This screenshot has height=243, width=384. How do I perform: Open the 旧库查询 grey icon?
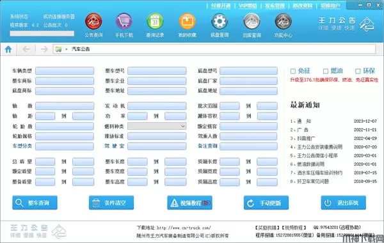coord(252,21)
